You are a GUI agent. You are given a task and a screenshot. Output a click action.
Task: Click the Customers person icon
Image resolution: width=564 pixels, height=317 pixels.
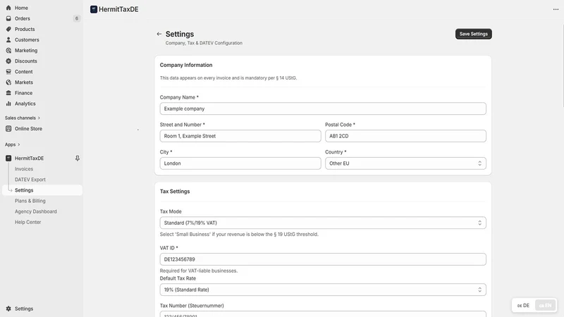[8, 39]
